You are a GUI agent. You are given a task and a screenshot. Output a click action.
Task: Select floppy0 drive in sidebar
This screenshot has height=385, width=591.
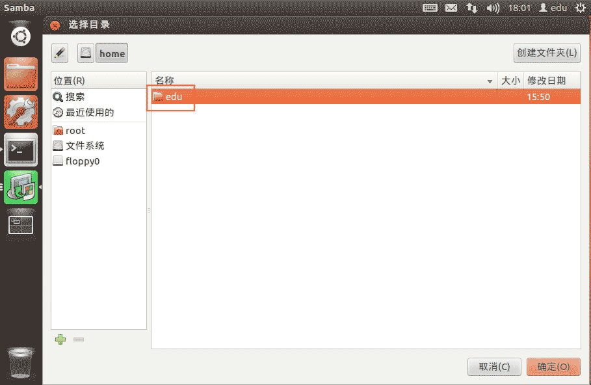[82, 161]
